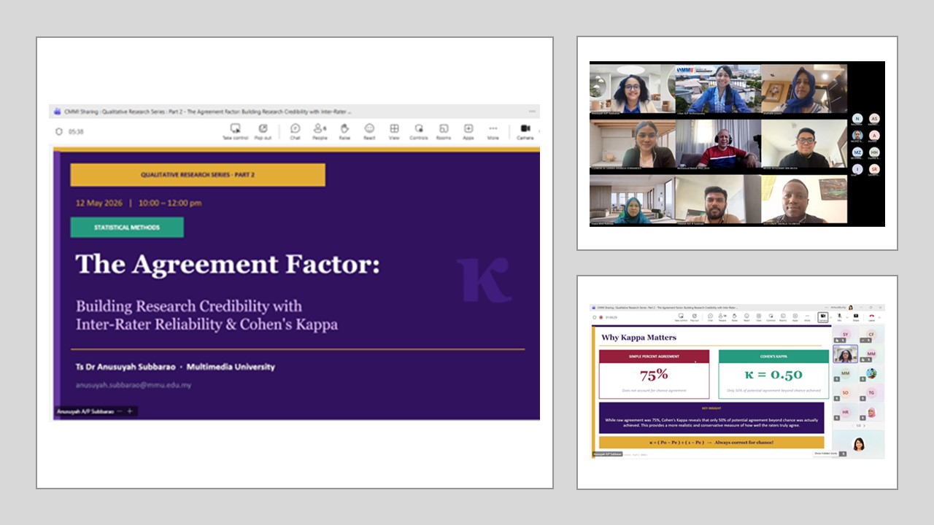
Task: Click Pop out in the bottom-right meeting window
Action: point(695,317)
